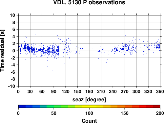The width and height of the screenshot is (164, 123).
Task: Select the green colorbar segment near 50
Action: click(57, 107)
